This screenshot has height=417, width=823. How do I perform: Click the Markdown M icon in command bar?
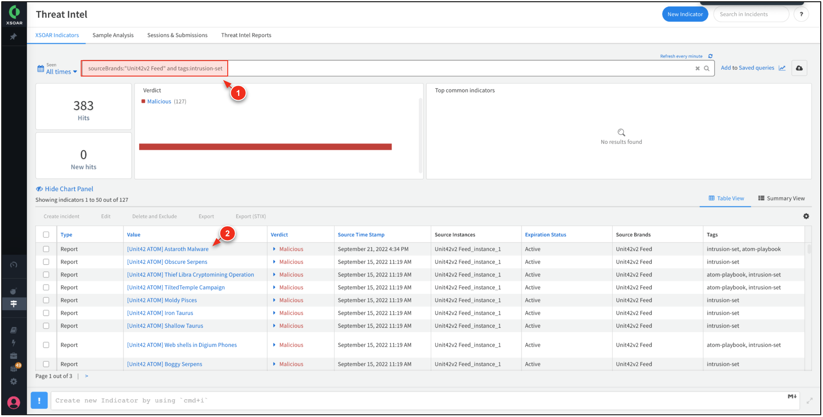click(x=792, y=397)
